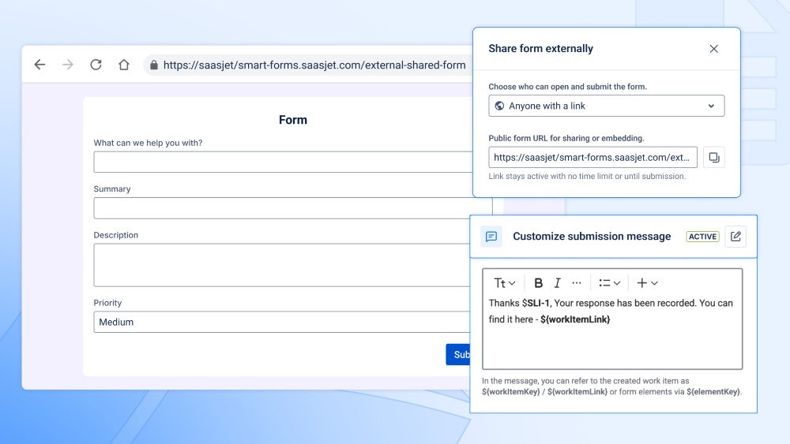This screenshot has height=444, width=790.
Task: Click the $SLI-1 text in the message
Action: tap(536, 303)
